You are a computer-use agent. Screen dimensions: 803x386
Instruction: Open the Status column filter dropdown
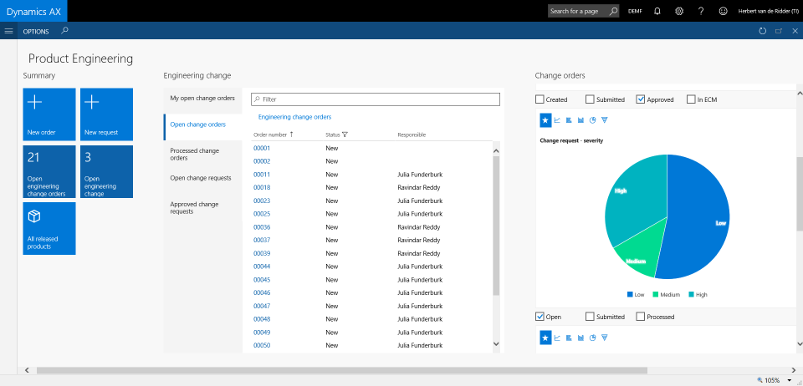(x=345, y=135)
